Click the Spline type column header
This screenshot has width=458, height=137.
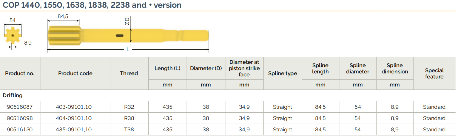click(283, 73)
